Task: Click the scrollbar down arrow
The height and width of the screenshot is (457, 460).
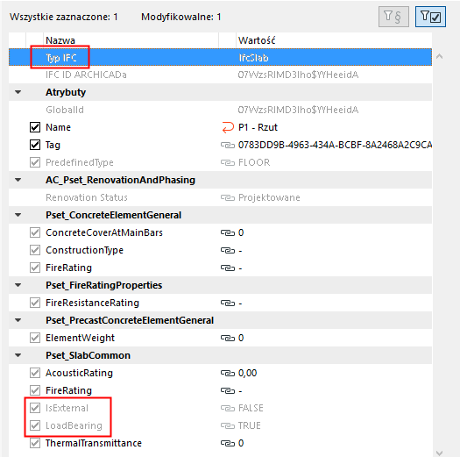Action: click(x=439, y=453)
